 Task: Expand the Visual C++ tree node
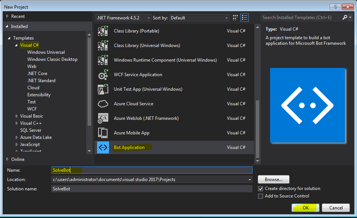point(16,123)
